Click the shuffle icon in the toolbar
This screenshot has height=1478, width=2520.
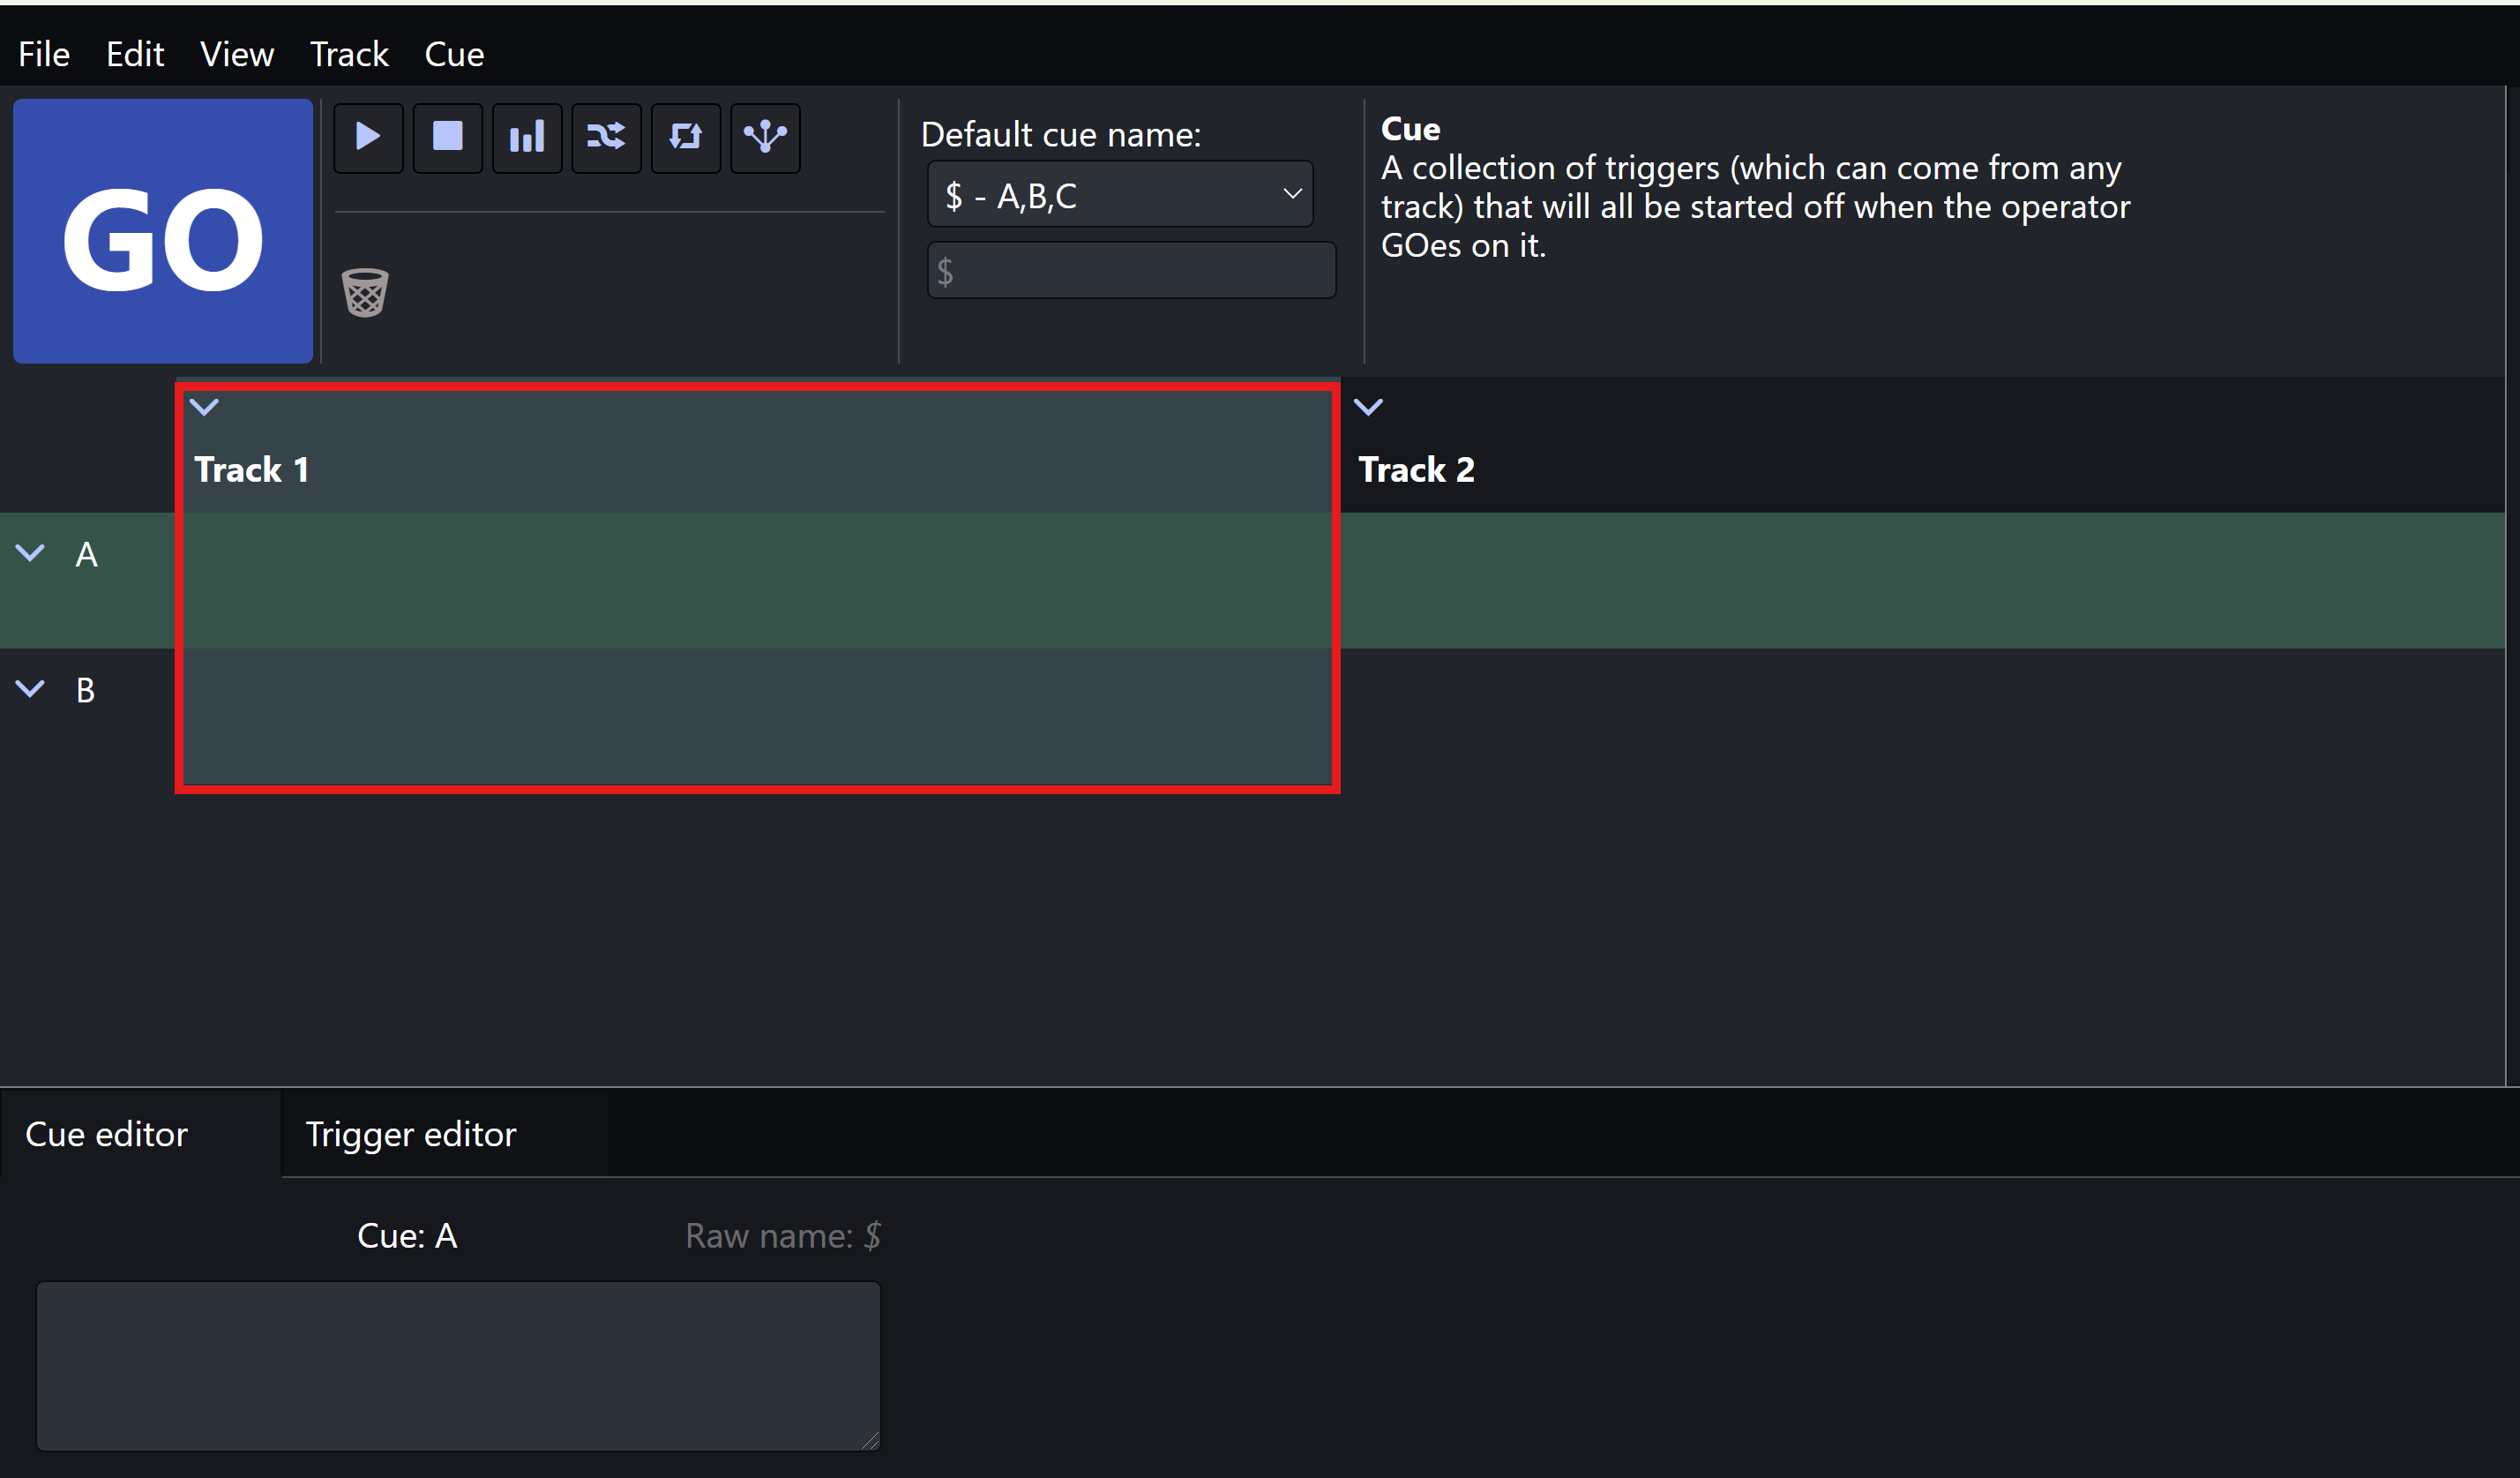[x=606, y=137]
